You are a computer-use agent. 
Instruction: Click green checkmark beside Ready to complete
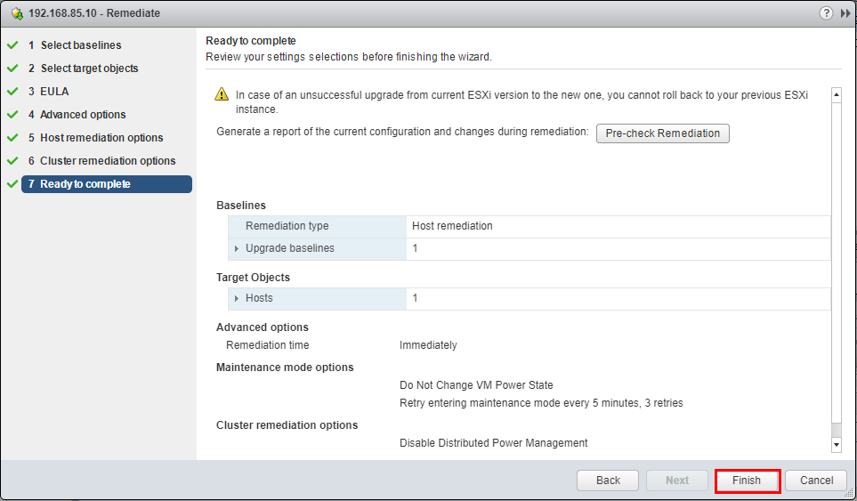[12, 184]
